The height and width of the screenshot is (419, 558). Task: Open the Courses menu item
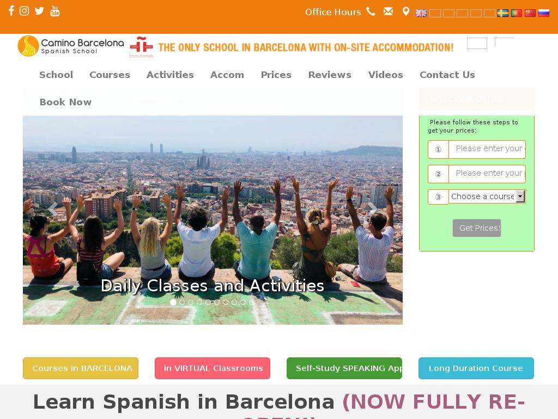click(x=110, y=75)
